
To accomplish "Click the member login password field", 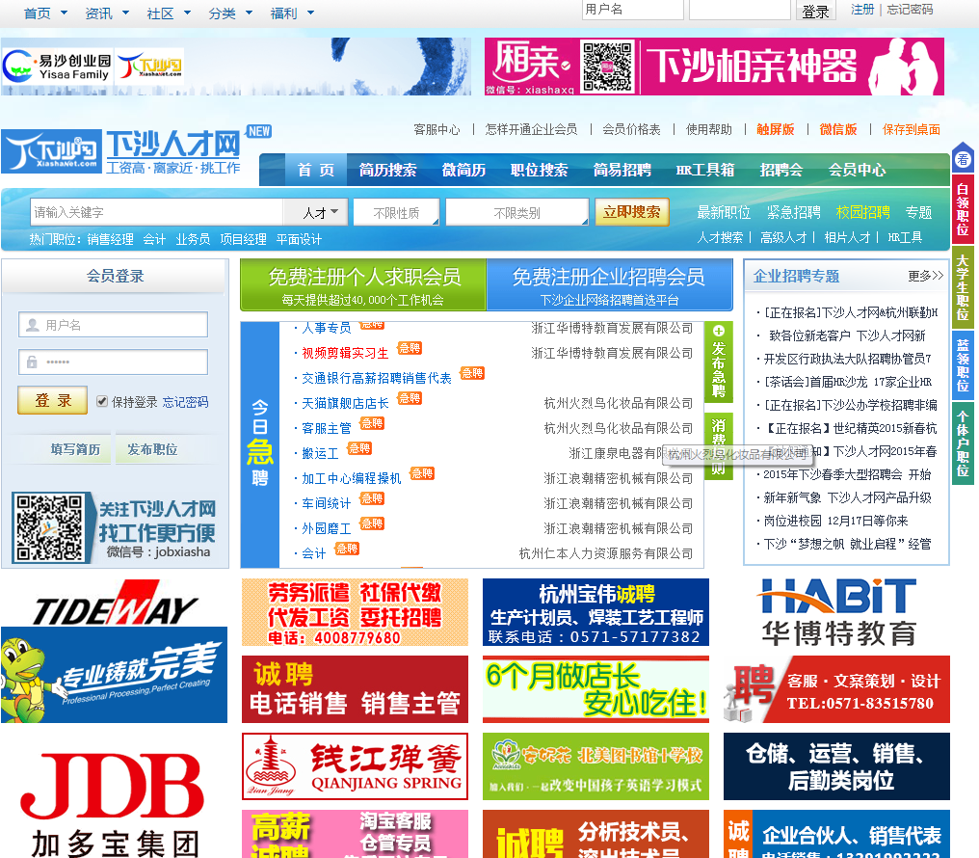I will point(113,362).
